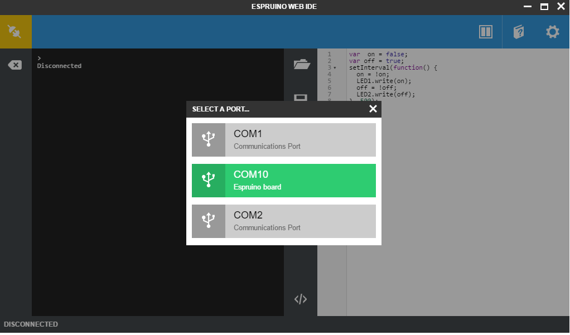This screenshot has height=335, width=570.
Task: Collapse the code fold arrow on line 3
Action: point(335,68)
